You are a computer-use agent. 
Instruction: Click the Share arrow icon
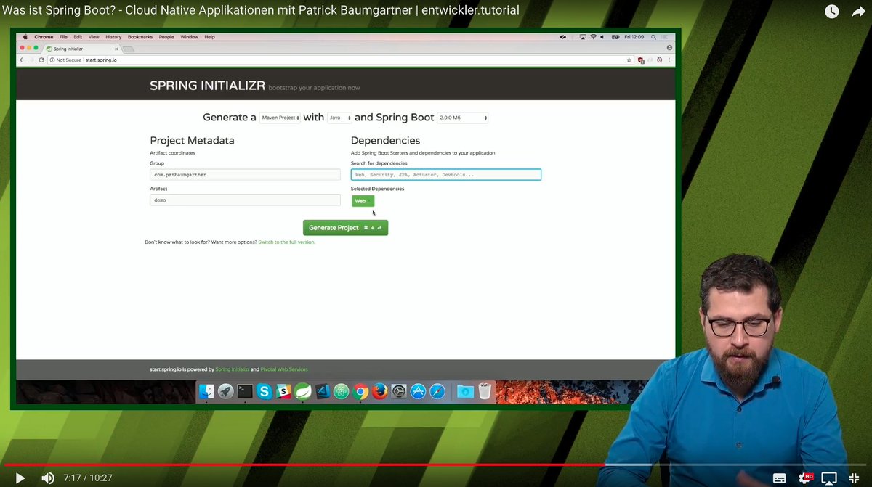tap(858, 12)
